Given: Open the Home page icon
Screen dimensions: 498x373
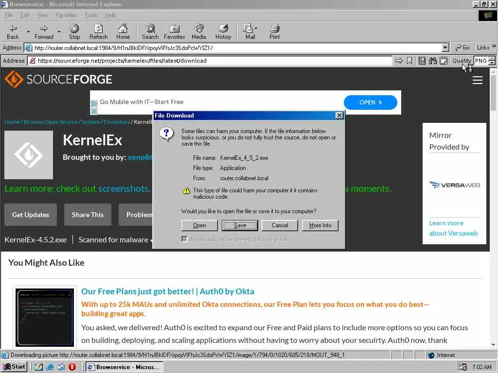Looking at the screenshot, I should [123, 32].
